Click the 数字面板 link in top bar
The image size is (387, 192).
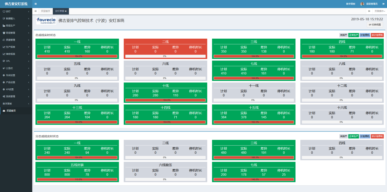[x=350, y=4]
